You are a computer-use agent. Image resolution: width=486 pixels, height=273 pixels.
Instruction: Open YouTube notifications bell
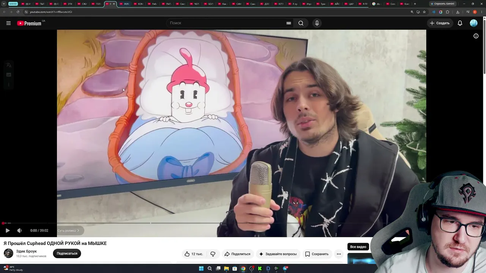click(460, 23)
